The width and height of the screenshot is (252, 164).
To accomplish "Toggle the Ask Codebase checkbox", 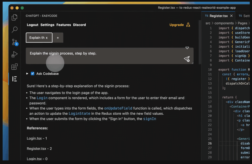I will point(33,74).
